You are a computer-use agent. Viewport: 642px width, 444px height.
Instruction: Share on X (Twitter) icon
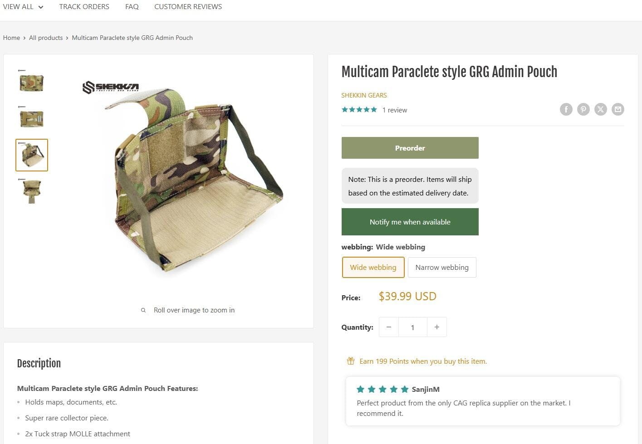(600, 109)
